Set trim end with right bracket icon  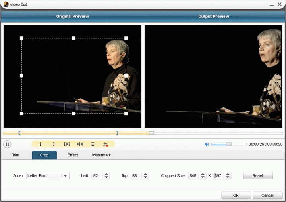pyautogui.click(x=54, y=144)
